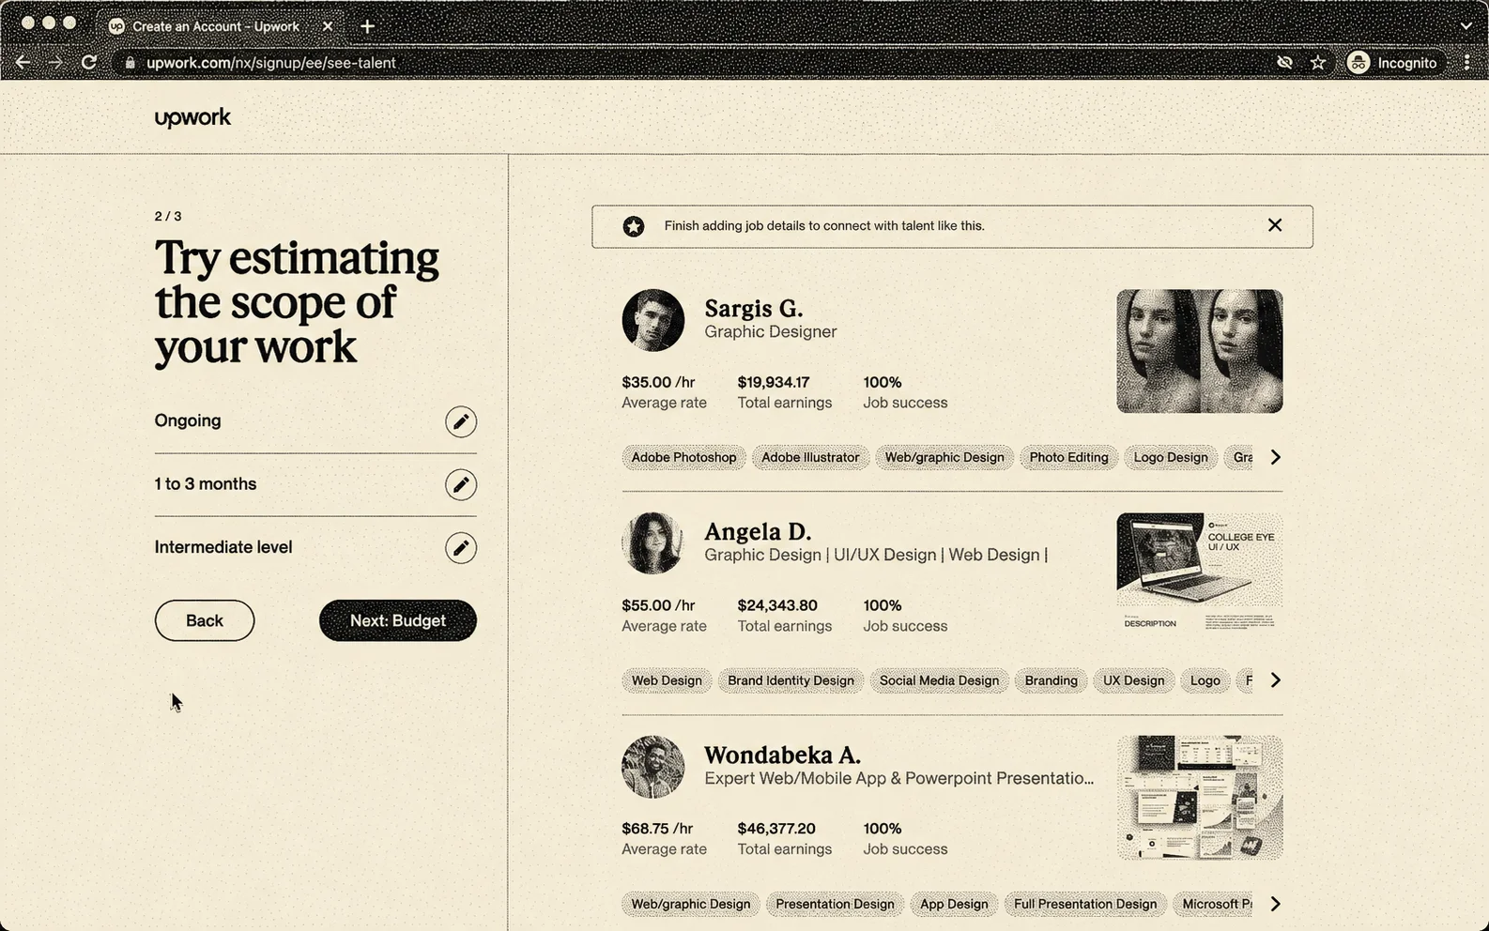1489x931 pixels.
Task: Click the Sargis G. name
Action: pyautogui.click(x=753, y=308)
